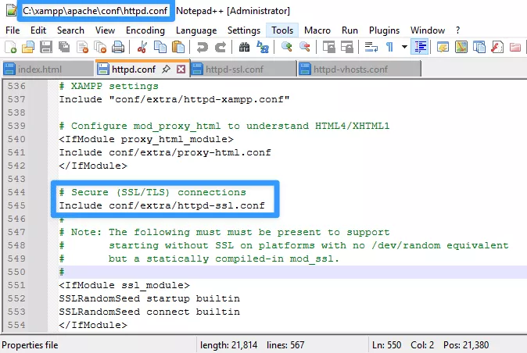Place cursor on 'Include conf/extra/httpd-ssl.conf' line
Viewport: 527px width, 353px height.
point(162,205)
